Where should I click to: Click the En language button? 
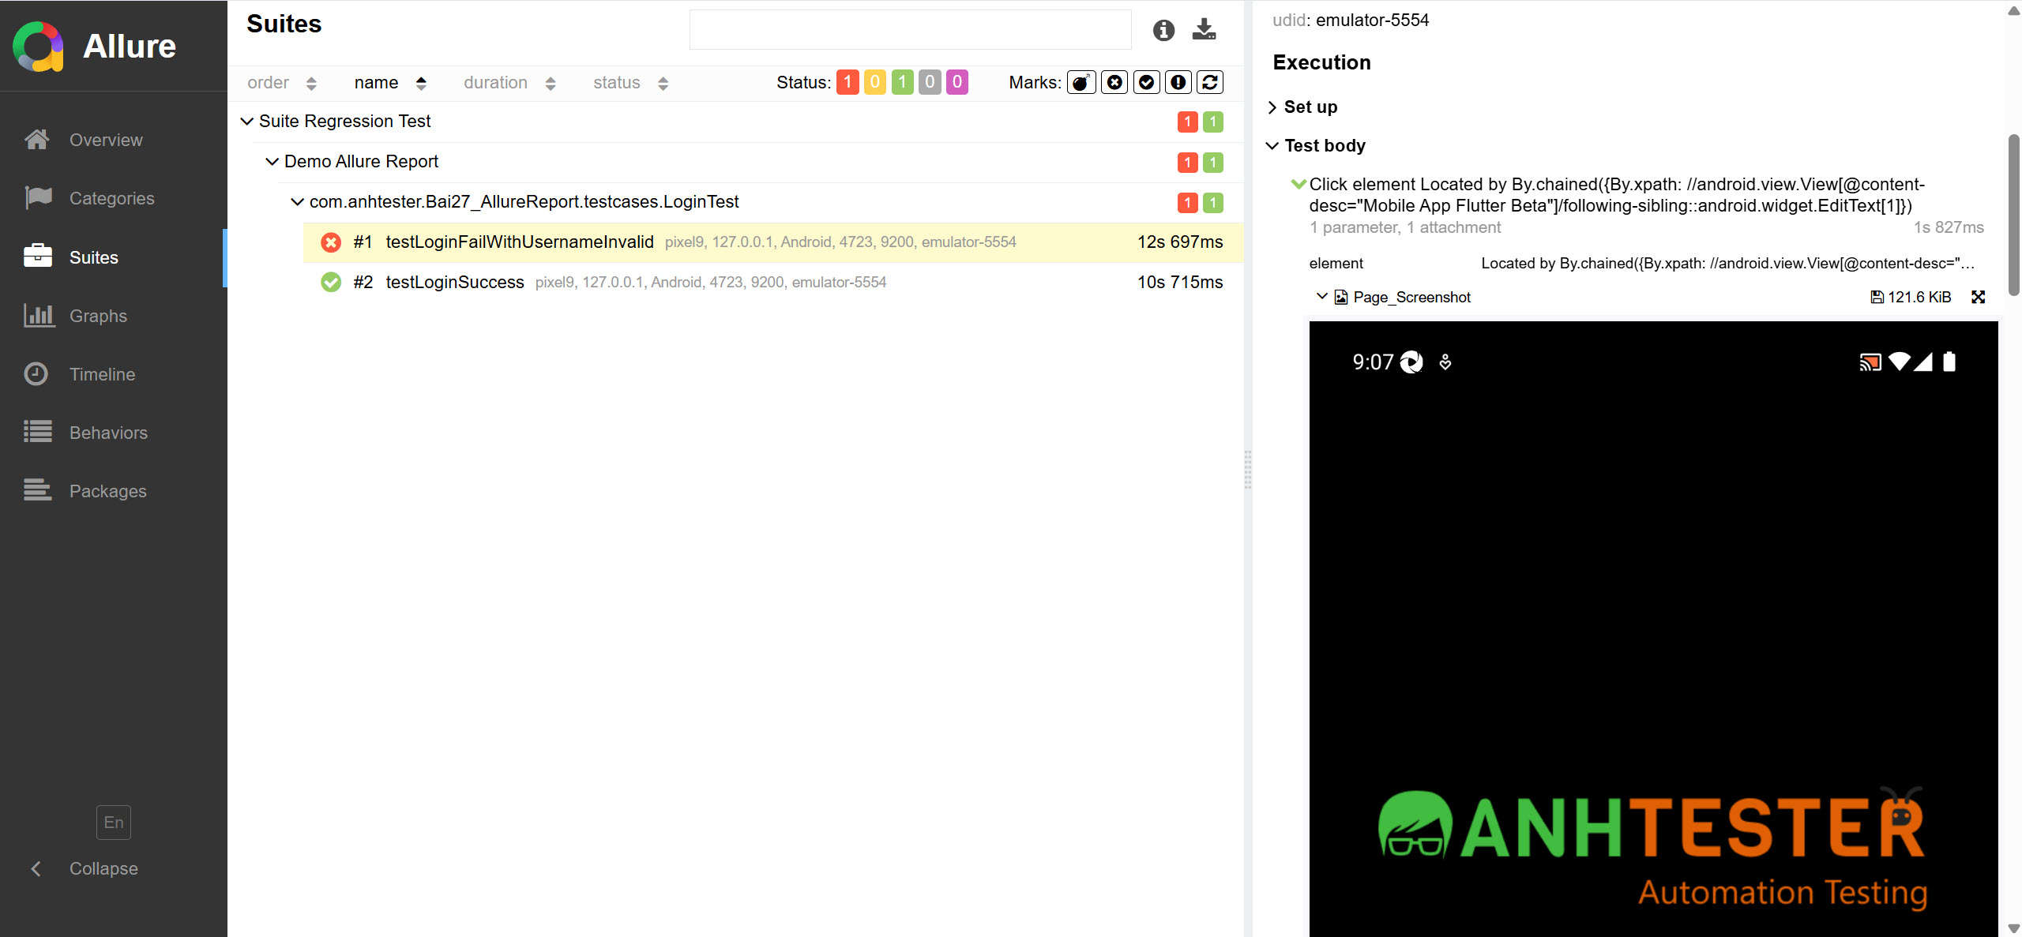(x=114, y=823)
